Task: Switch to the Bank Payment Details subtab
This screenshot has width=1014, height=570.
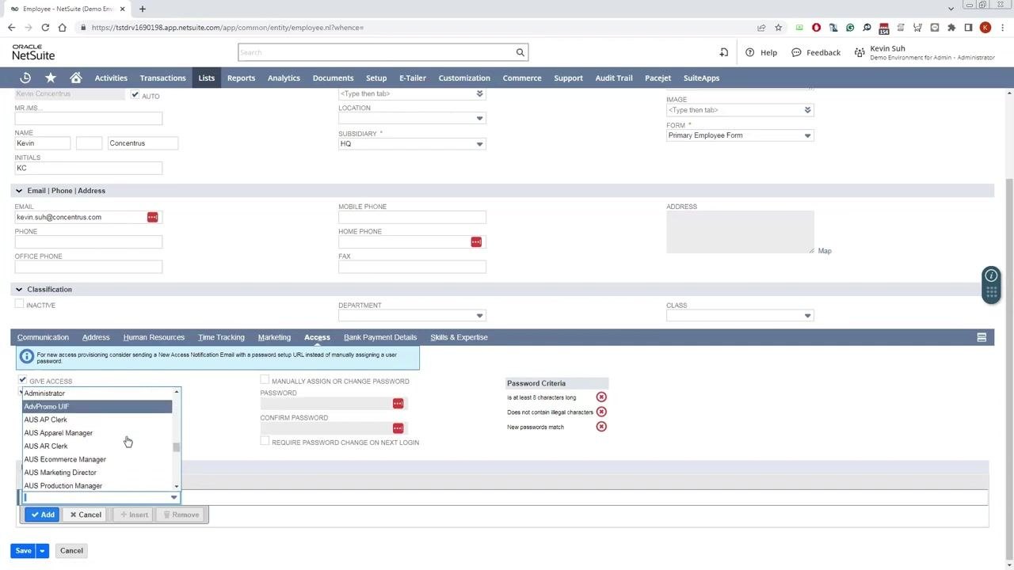Action: tap(380, 337)
